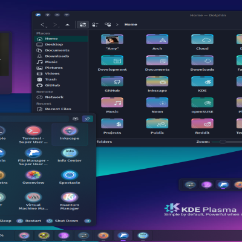Open the Neon folder
This screenshot has width=242, height=242.
click(157, 102)
